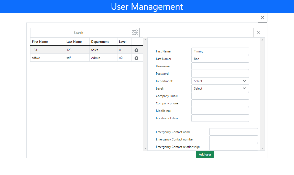This screenshot has width=294, height=175.
Task: Close the User Management dialog
Action: (262, 17)
